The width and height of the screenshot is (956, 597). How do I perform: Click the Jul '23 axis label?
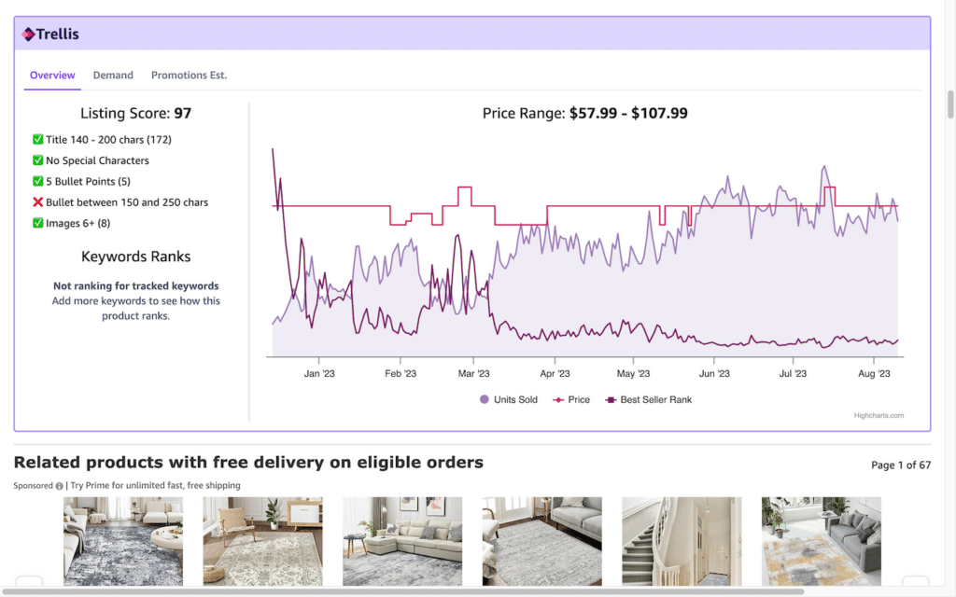793,373
